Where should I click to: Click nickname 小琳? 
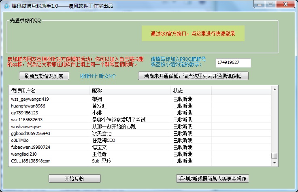[x=97, y=113]
